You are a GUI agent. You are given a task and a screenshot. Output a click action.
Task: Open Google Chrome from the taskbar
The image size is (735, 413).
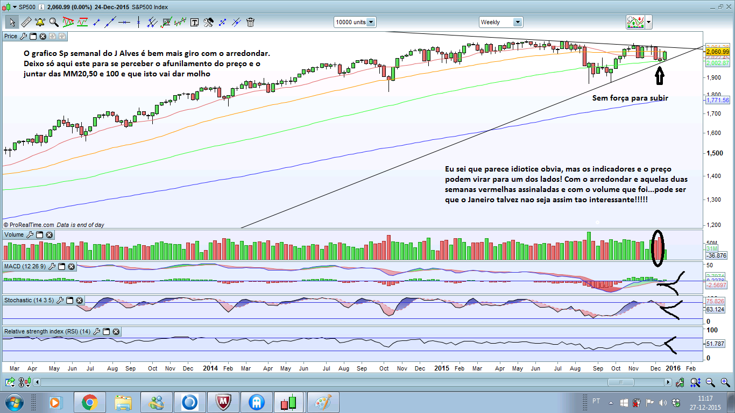coord(89,402)
